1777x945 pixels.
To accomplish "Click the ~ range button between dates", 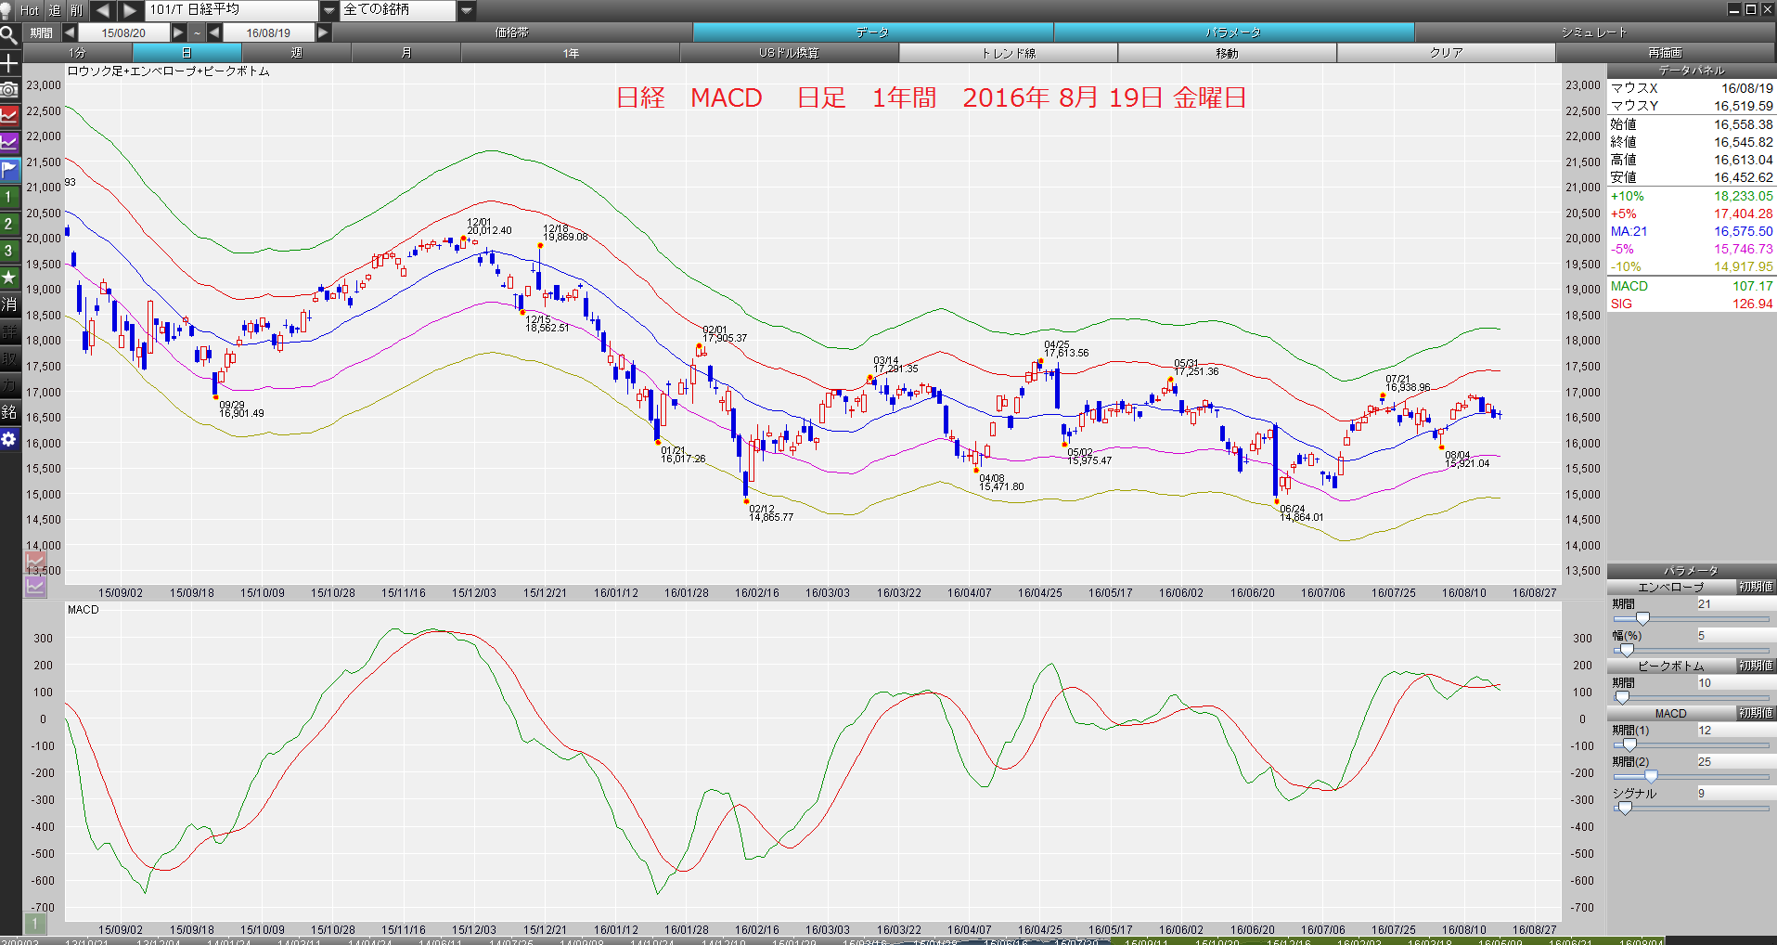I will (197, 32).
